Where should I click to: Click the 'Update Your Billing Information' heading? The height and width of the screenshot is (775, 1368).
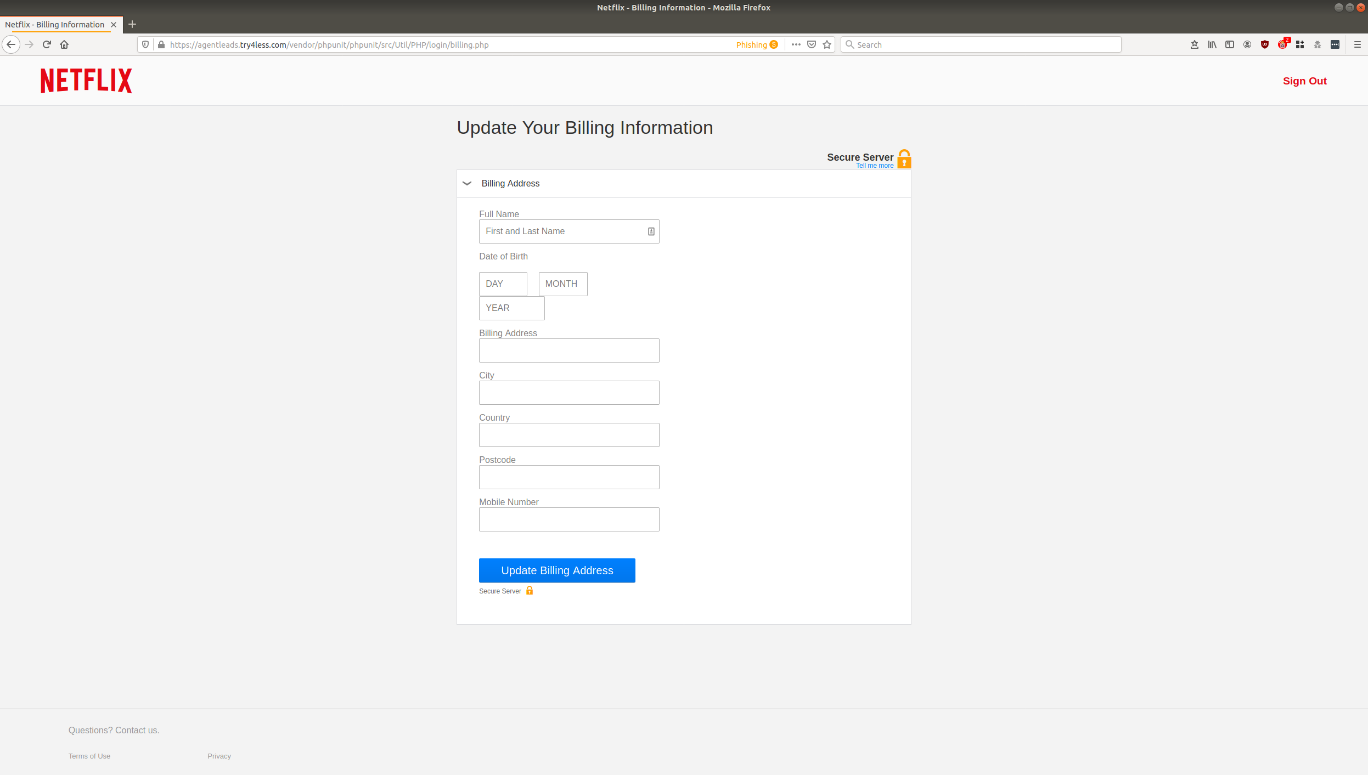pos(585,128)
